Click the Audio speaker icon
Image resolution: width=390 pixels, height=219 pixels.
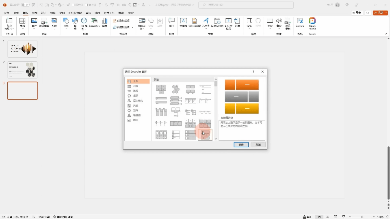click(x=279, y=21)
